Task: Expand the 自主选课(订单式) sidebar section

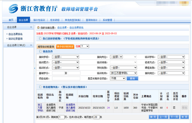Action: (x=31, y=45)
